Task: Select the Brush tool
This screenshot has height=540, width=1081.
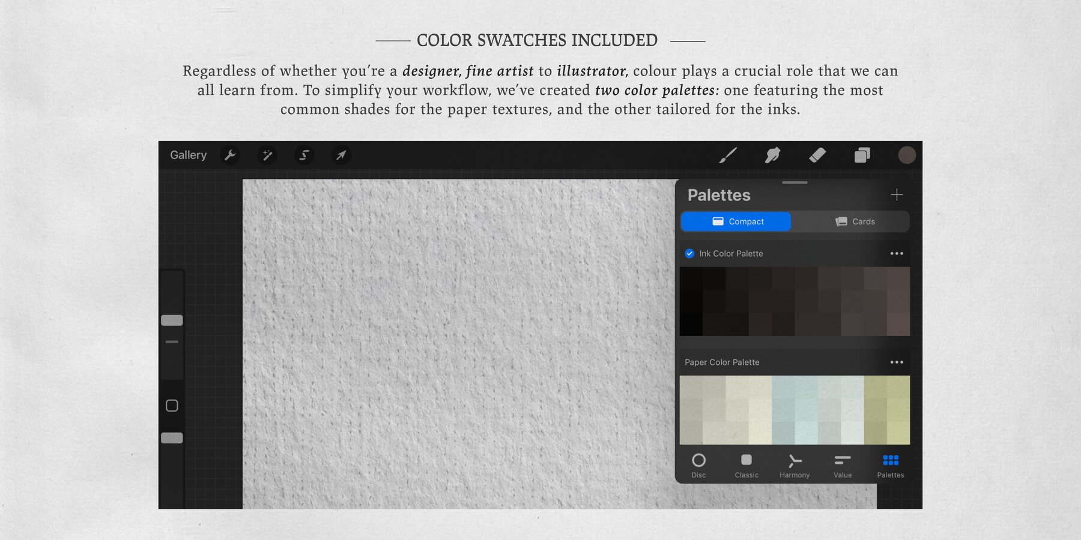Action: 728,155
